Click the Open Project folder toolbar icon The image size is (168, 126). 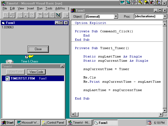pos(20,15)
